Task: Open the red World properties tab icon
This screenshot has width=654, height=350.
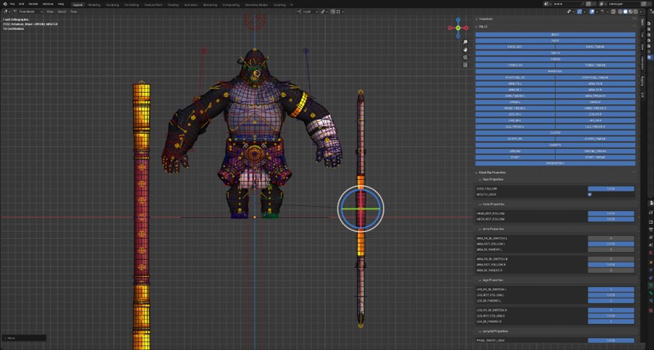Action: [x=651, y=253]
